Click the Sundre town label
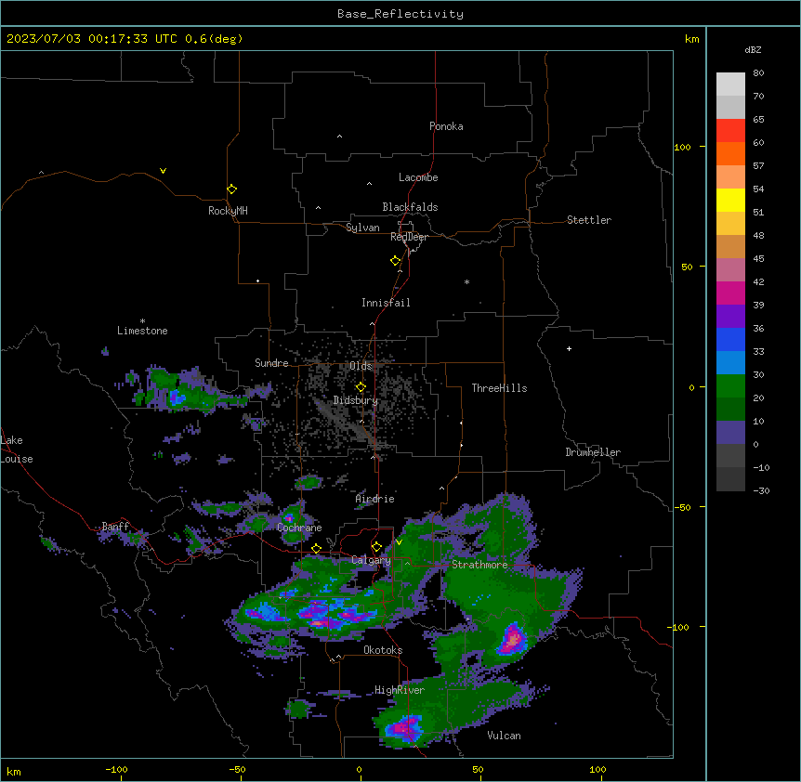 pos(271,363)
